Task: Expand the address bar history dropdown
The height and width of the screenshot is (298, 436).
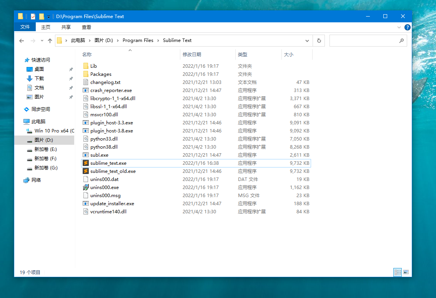Action: tap(307, 40)
